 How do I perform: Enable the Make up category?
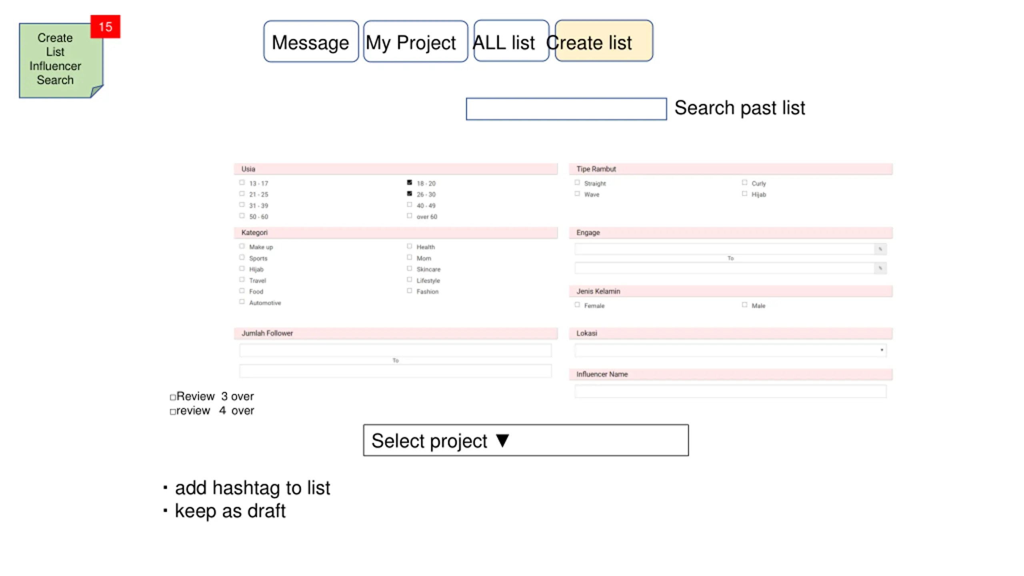(x=242, y=246)
